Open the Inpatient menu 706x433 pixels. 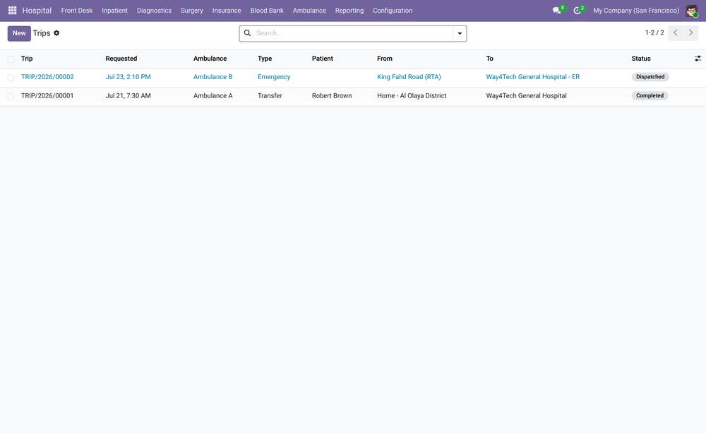tap(115, 11)
